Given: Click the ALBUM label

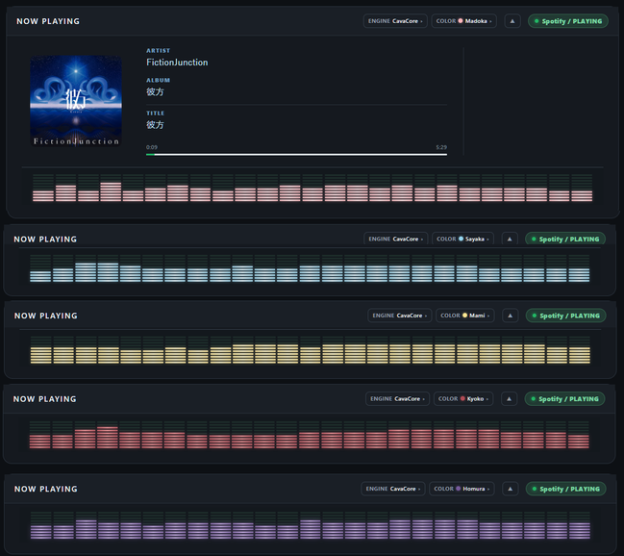Looking at the screenshot, I should pos(158,80).
